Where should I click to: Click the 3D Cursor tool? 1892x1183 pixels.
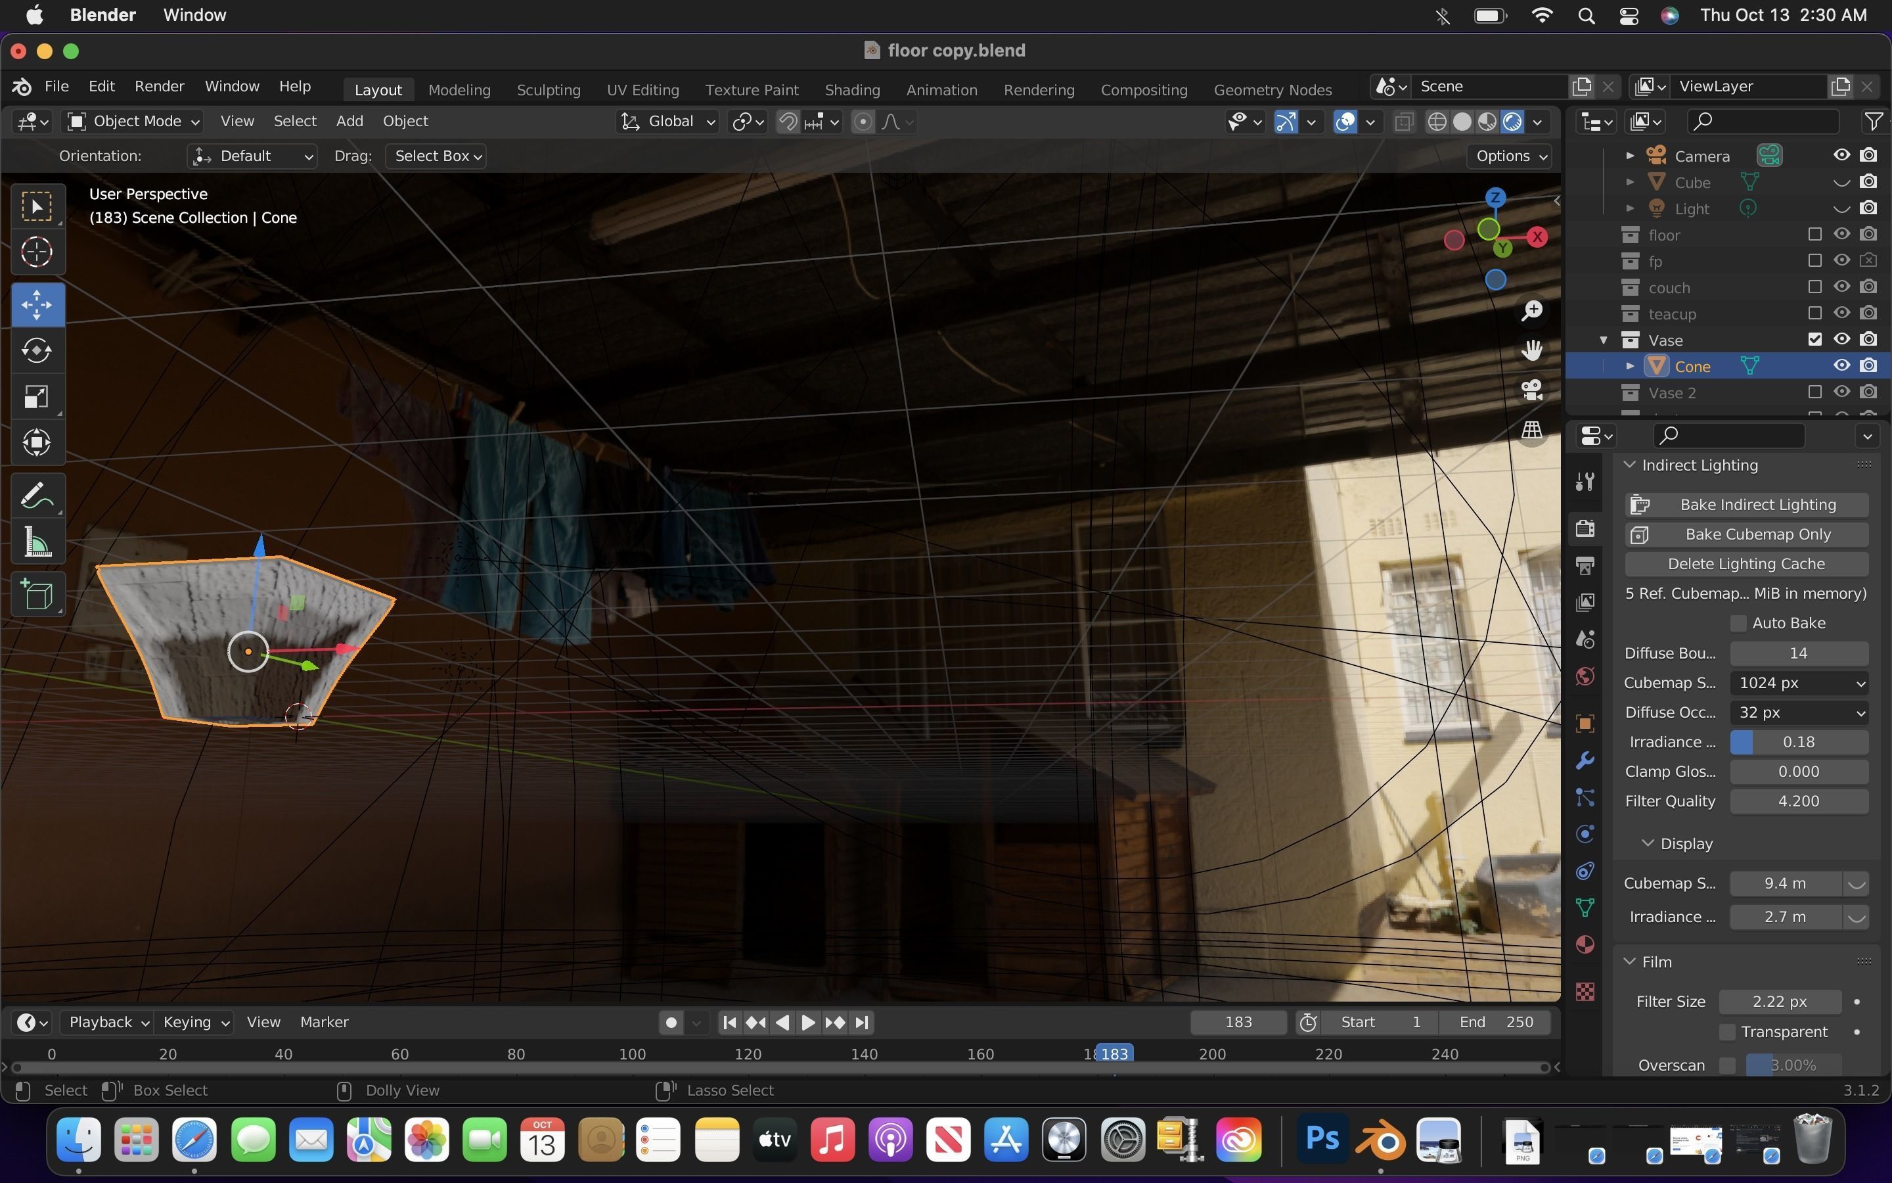(37, 252)
